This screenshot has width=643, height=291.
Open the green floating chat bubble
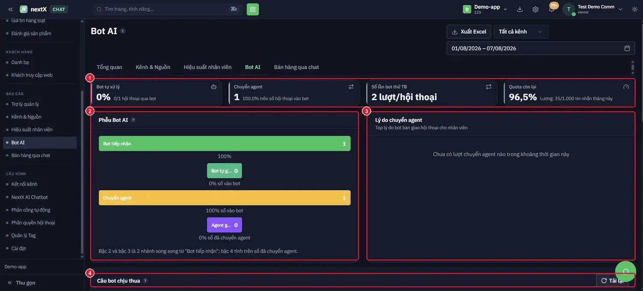tap(625, 271)
